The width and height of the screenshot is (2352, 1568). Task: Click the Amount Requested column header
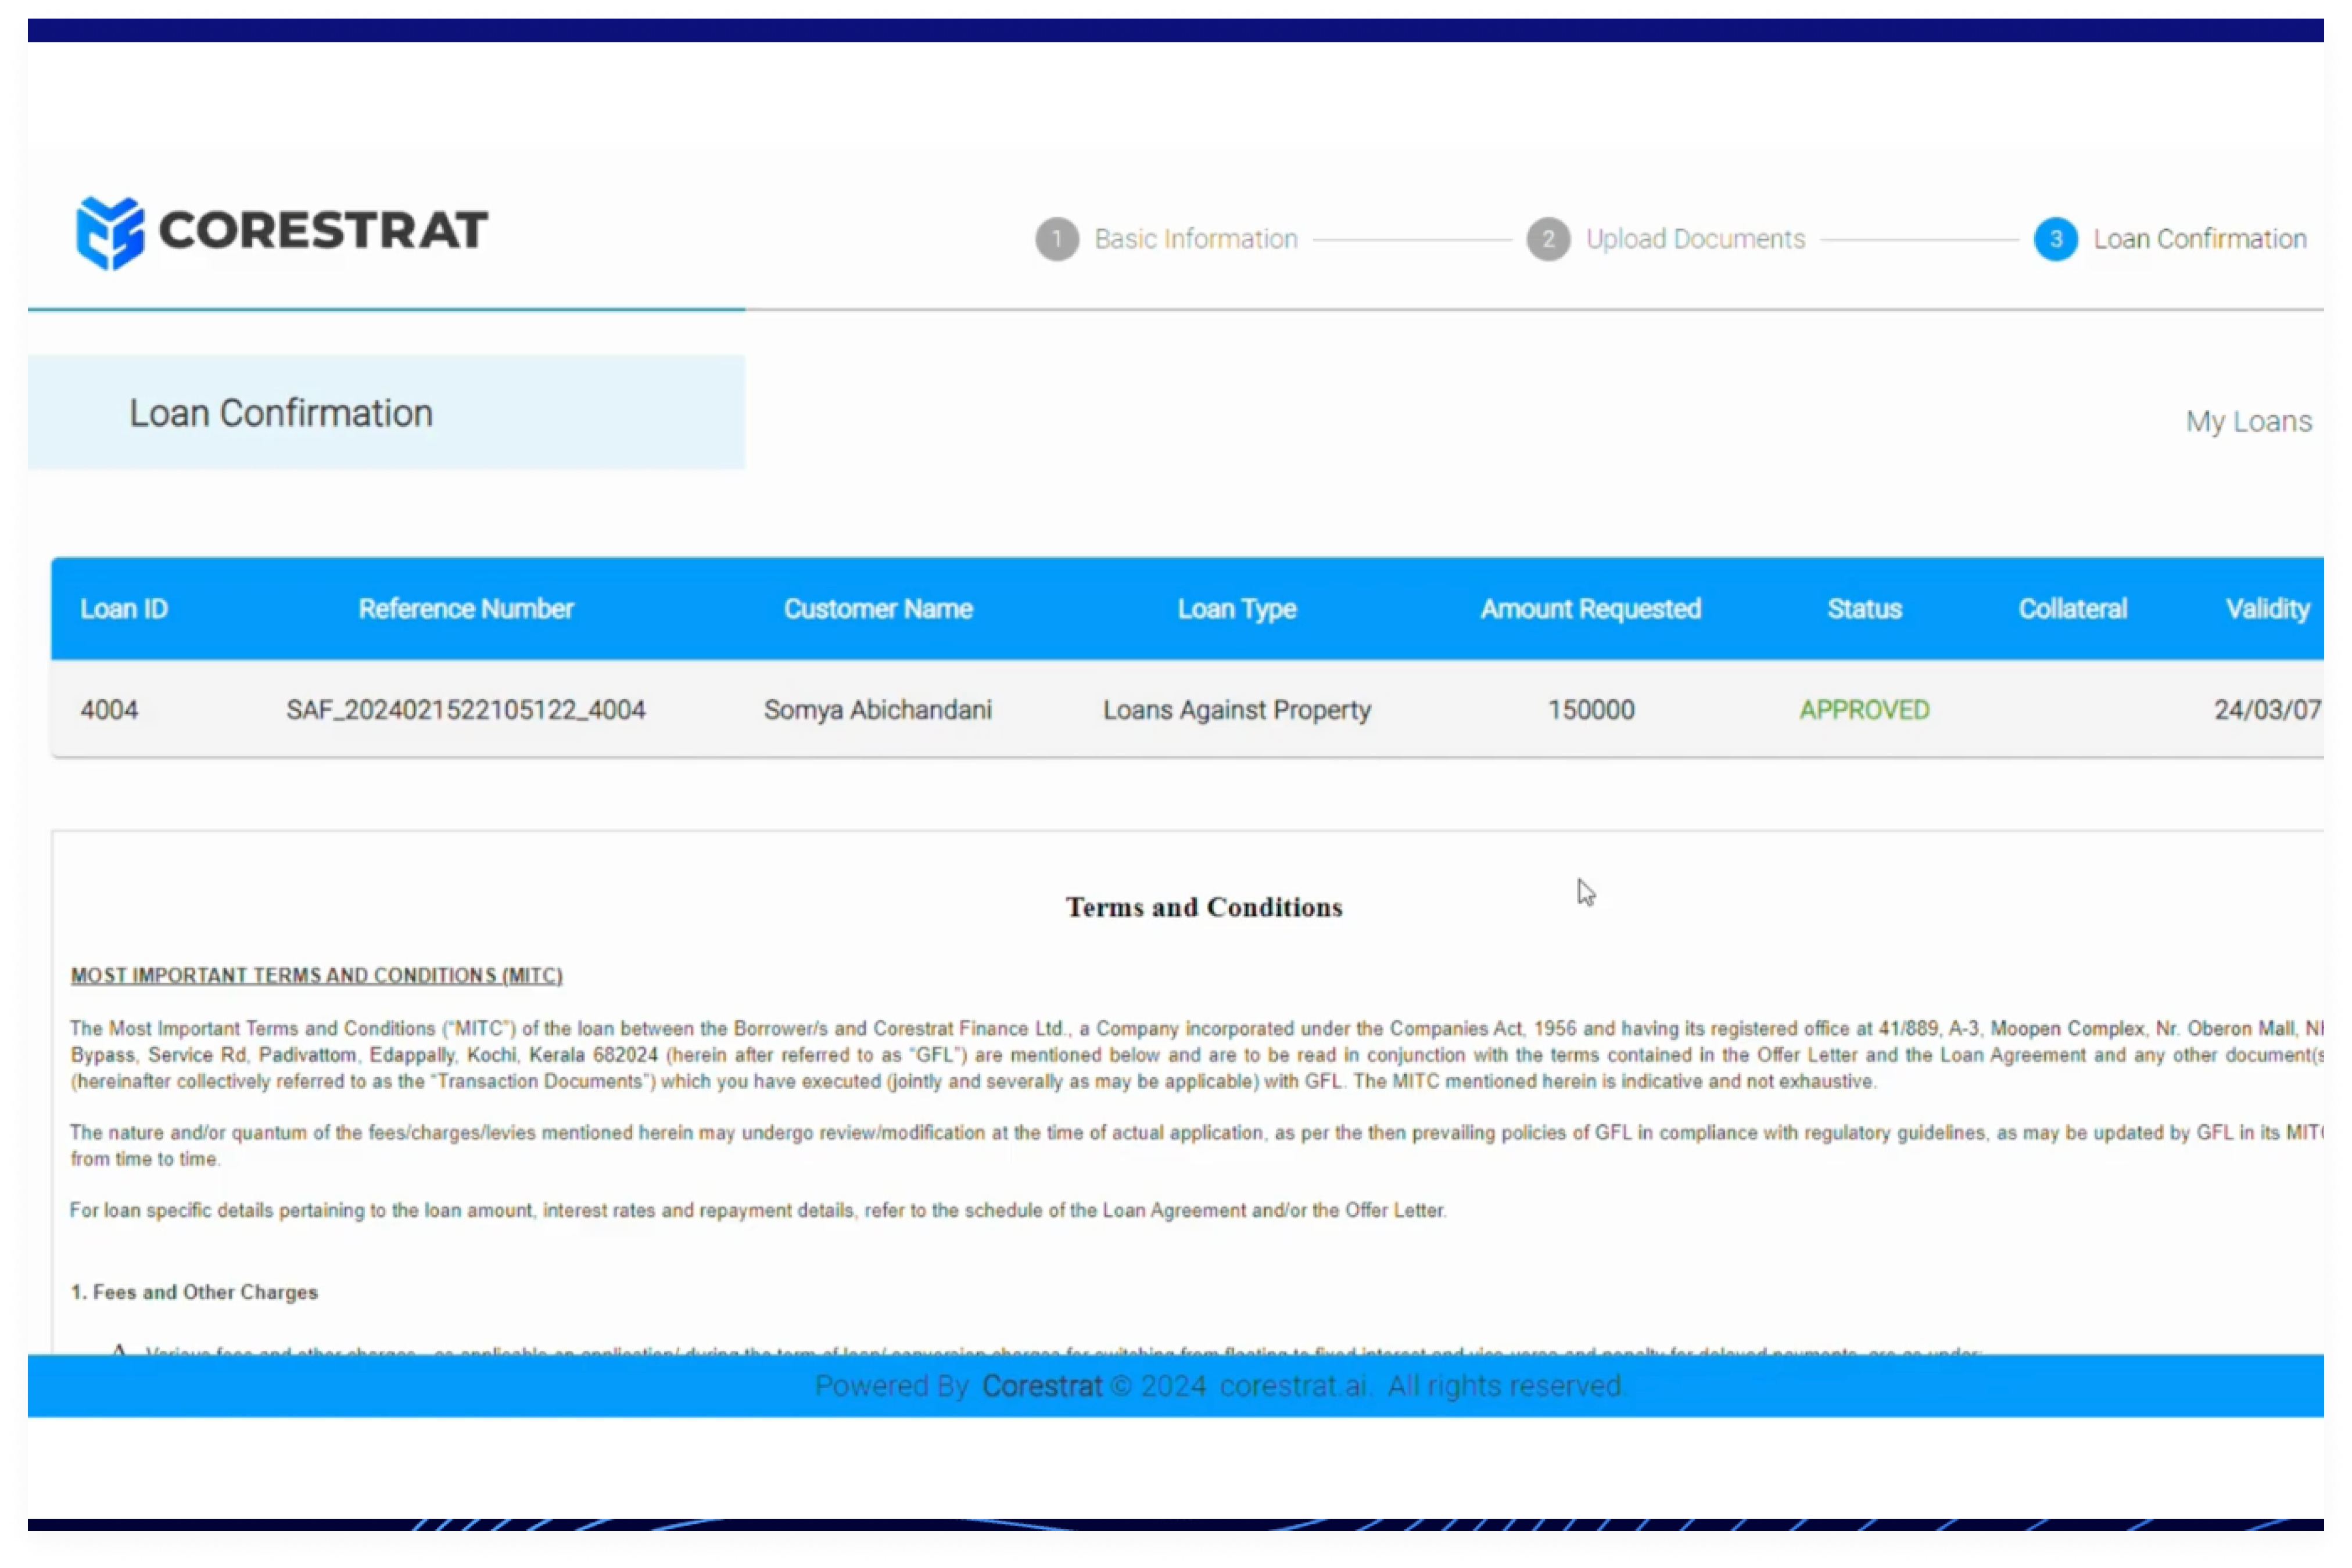[1590, 609]
